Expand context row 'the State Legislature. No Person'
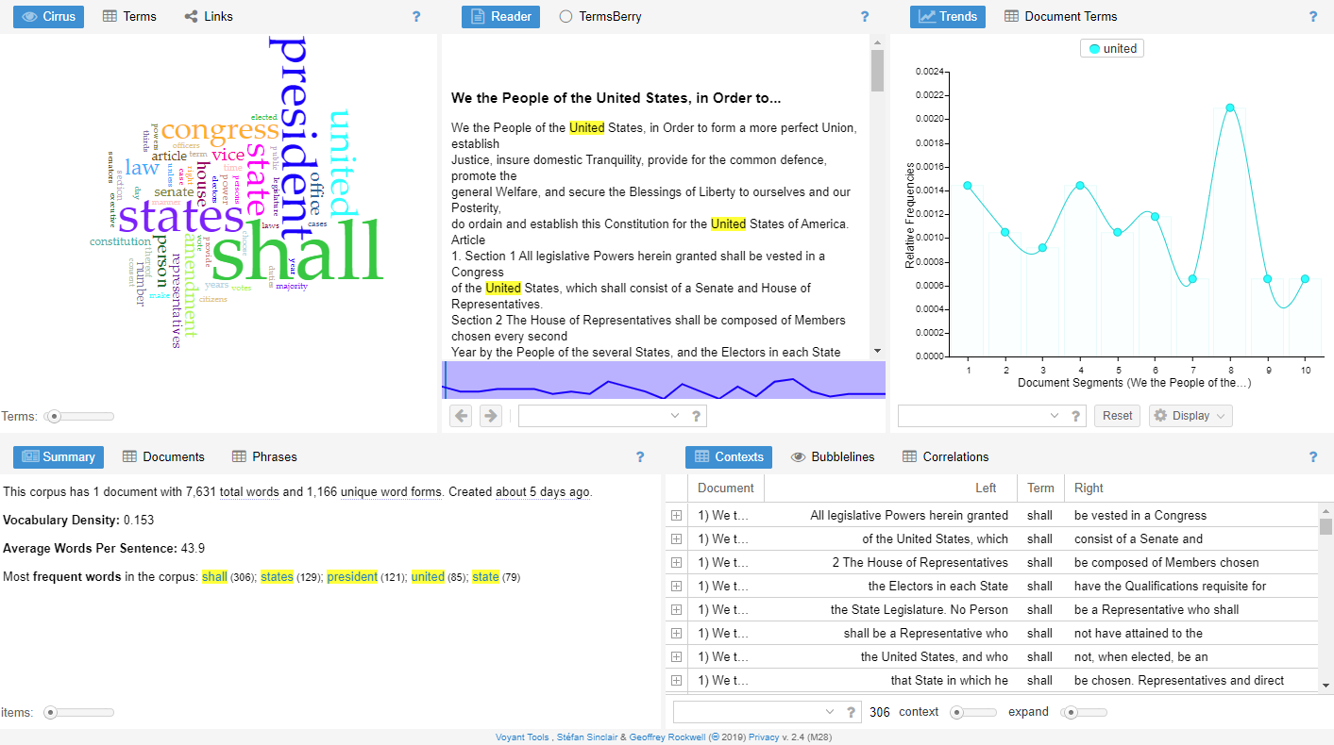 click(676, 609)
